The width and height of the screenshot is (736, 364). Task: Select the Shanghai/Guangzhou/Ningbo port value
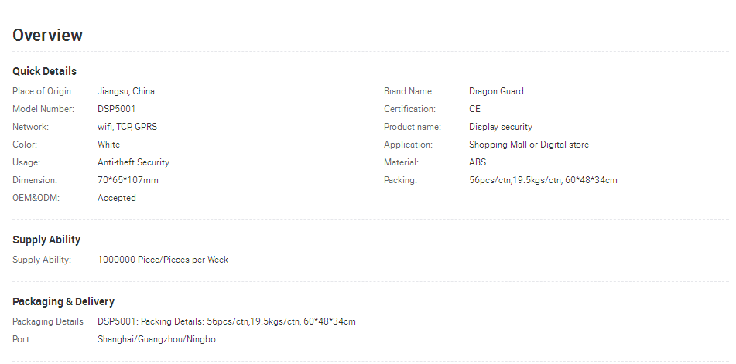[x=156, y=339]
